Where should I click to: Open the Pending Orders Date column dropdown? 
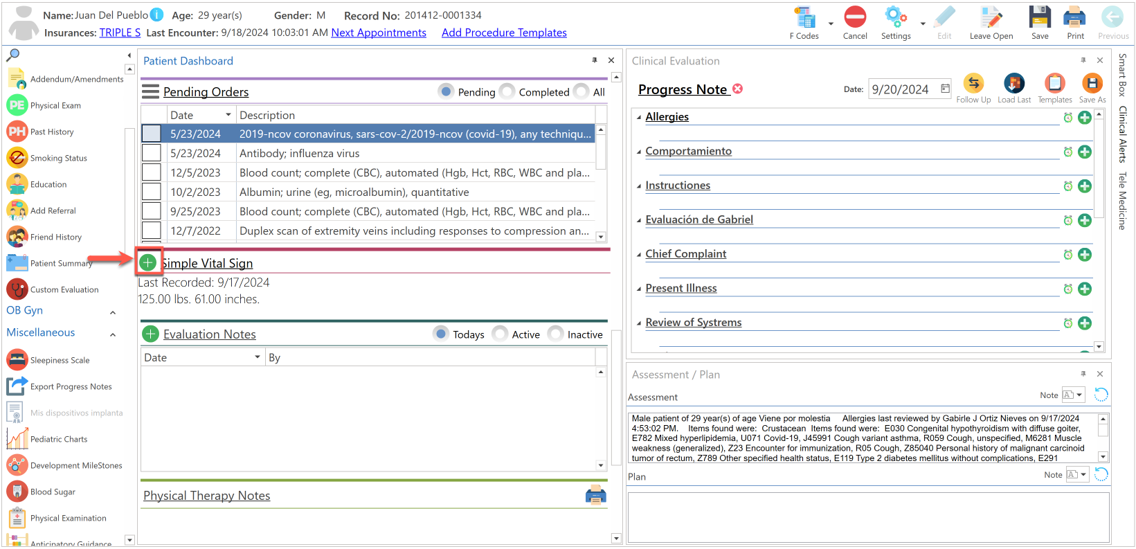[228, 115]
